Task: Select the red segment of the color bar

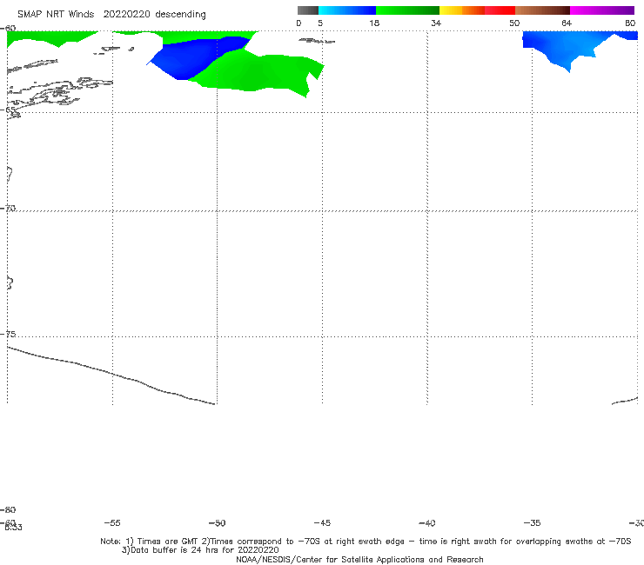Action: pyautogui.click(x=500, y=10)
